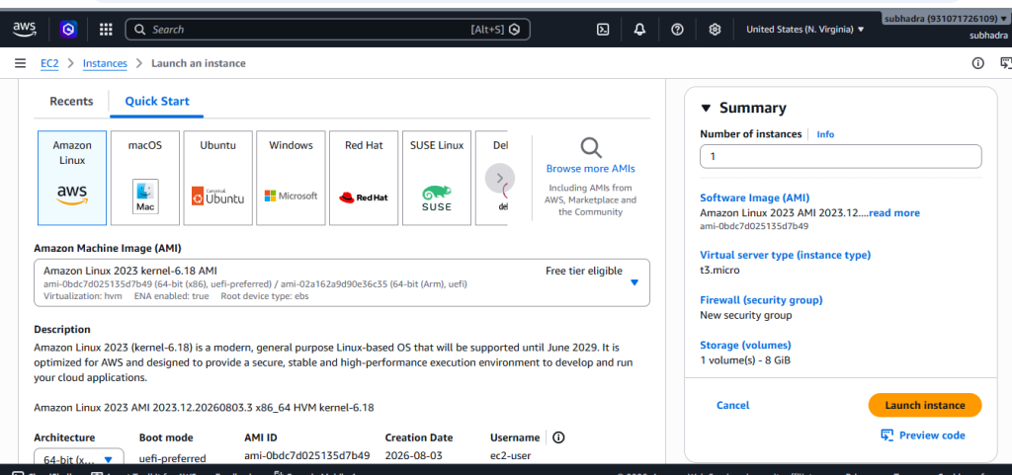Focus the AWS Search box
Viewport: 1012px width, 475px height.
(327, 29)
